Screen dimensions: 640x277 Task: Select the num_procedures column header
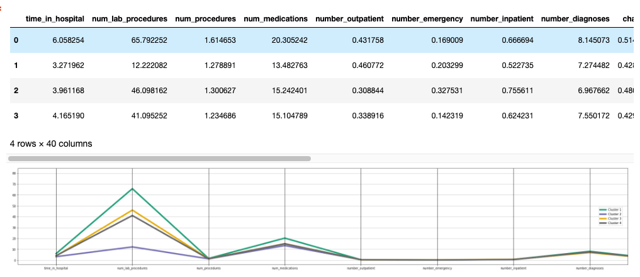click(205, 19)
